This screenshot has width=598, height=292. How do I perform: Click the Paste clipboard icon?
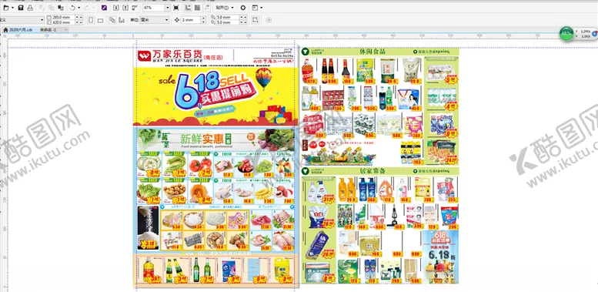coord(60,8)
